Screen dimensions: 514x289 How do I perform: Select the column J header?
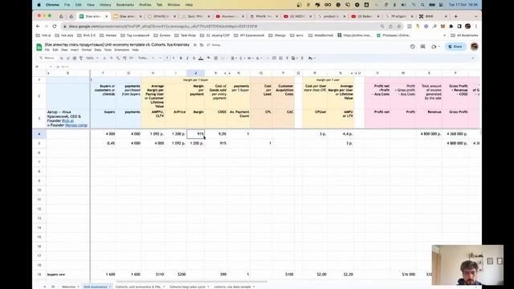click(196, 73)
